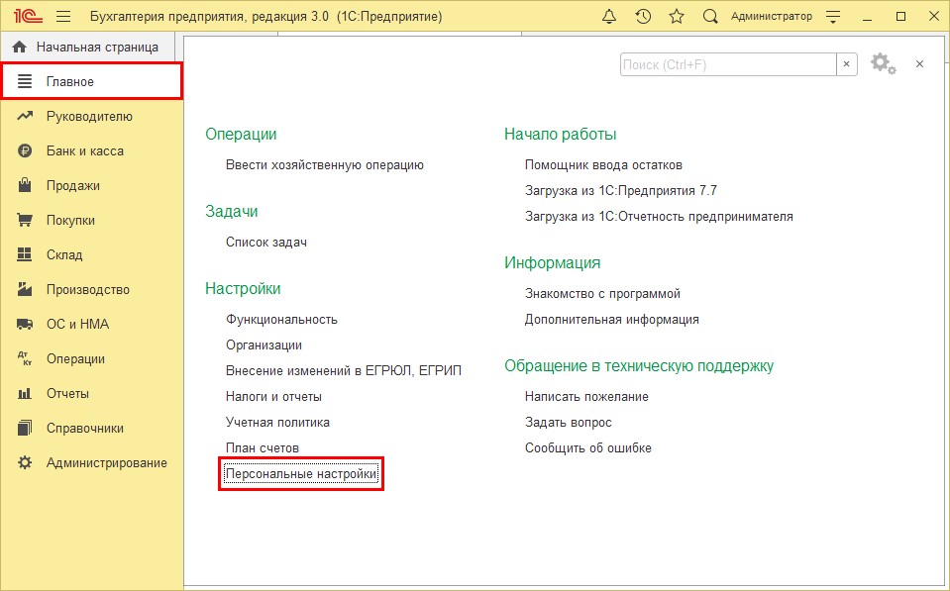950x591 pixels.
Task: Click the 1C logo icon
Action: (27, 17)
